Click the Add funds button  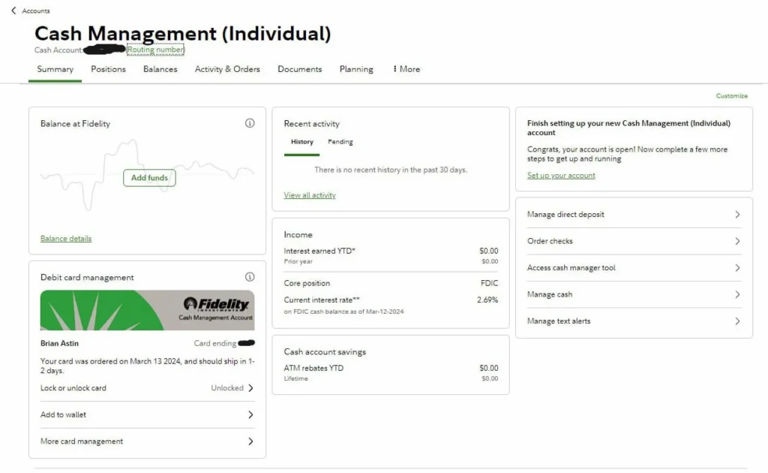tap(149, 178)
